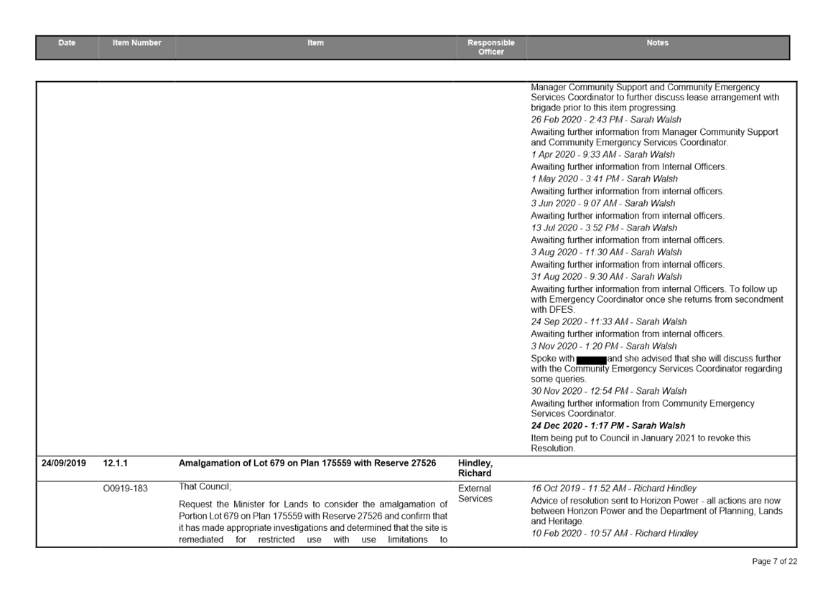Screen dimensions: 833x589
Task: Click the 10 Feb 2020 - 10:57 AM entry
Action: 615,533
